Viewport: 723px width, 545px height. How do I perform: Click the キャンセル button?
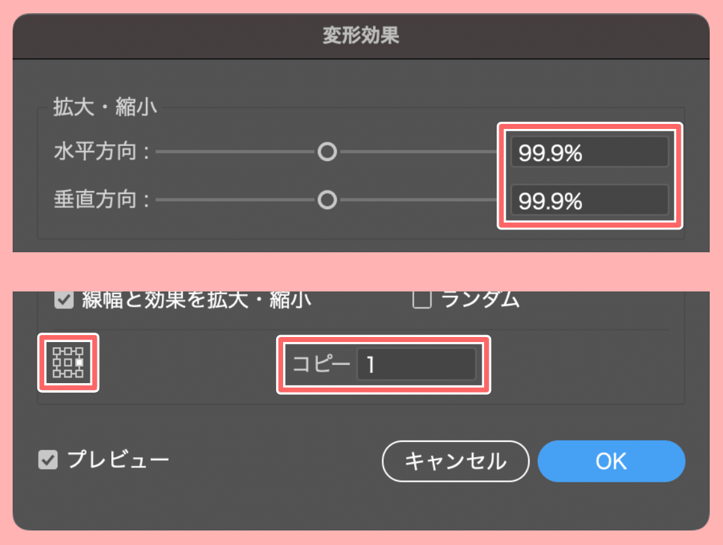click(x=456, y=461)
